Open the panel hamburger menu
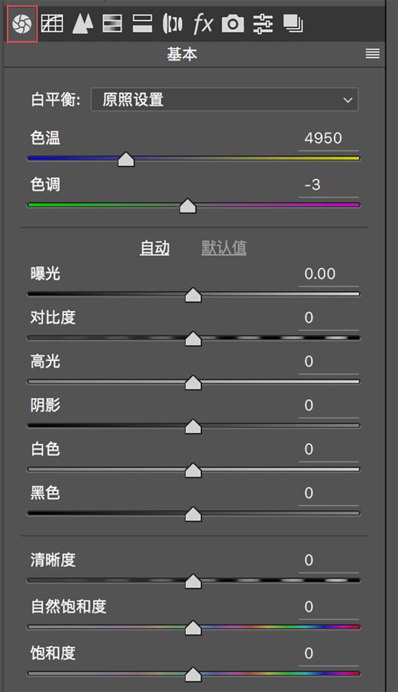 372,54
